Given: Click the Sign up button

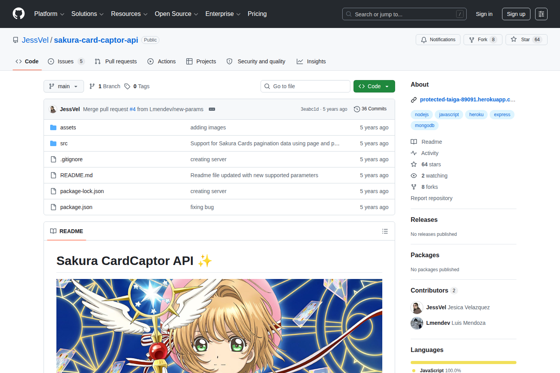Looking at the screenshot, I should 516,14.
